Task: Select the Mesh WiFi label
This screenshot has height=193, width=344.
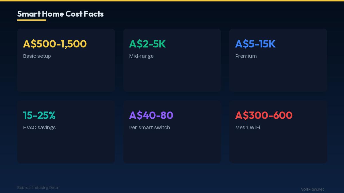Action: coord(247,128)
